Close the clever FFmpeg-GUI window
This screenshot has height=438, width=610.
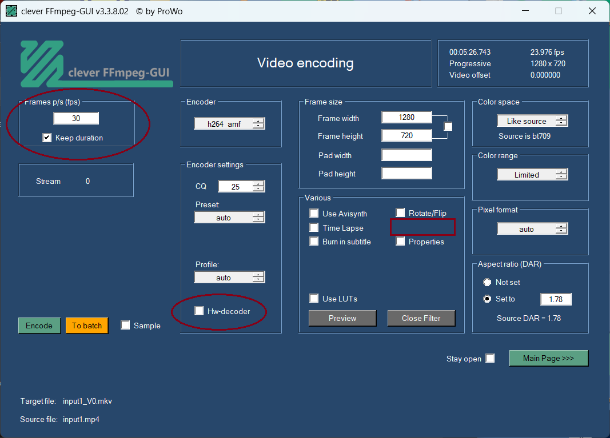[x=592, y=11]
